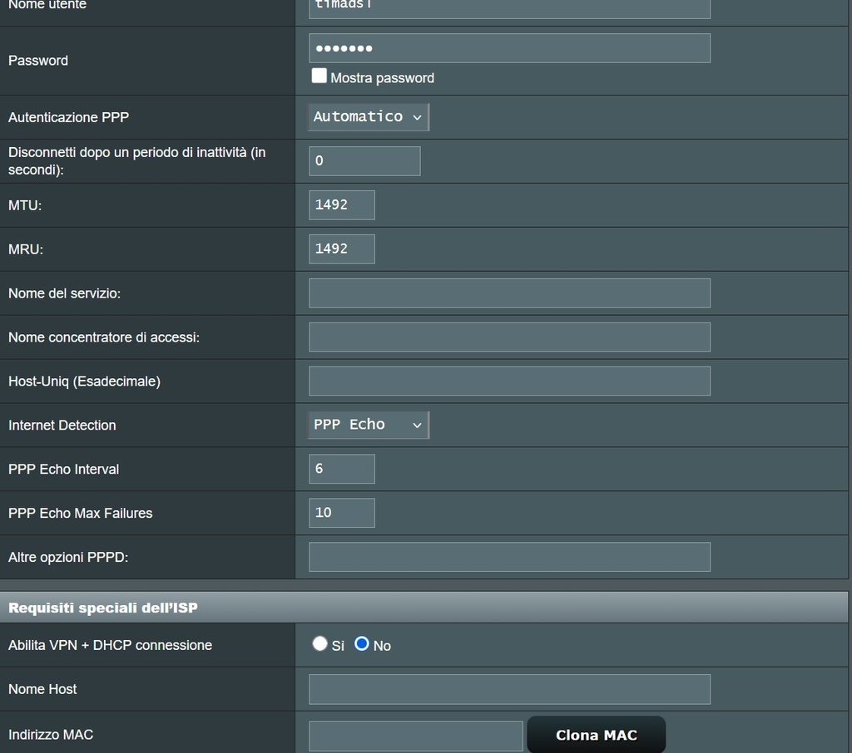The height and width of the screenshot is (753, 852).
Task: Open the Autenticazione PPP dropdown
Action: click(369, 117)
